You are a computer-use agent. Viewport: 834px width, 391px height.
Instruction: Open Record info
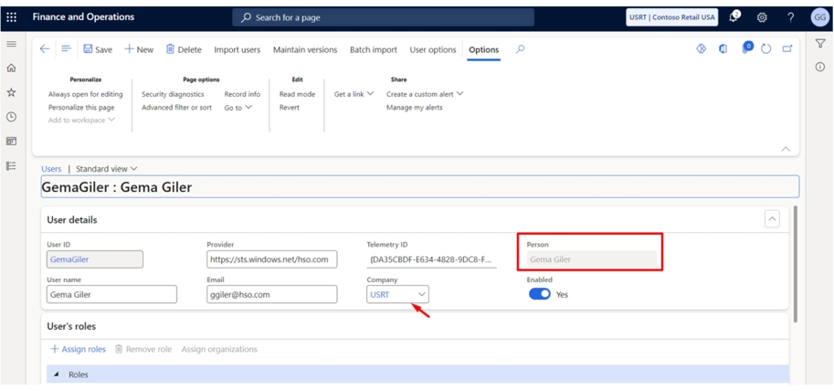point(243,94)
